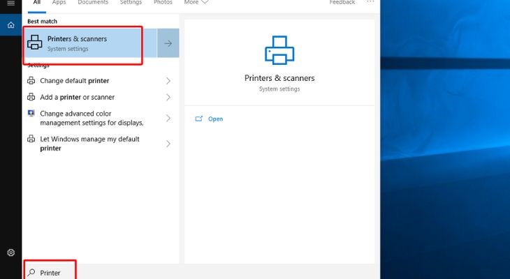The image size is (510, 279).
Task: Click the Best match printer icon
Action: click(x=35, y=43)
